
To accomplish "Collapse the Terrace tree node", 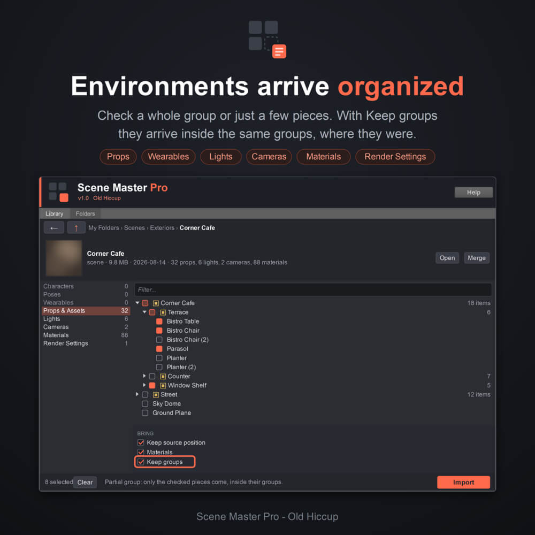I will tap(144, 312).
